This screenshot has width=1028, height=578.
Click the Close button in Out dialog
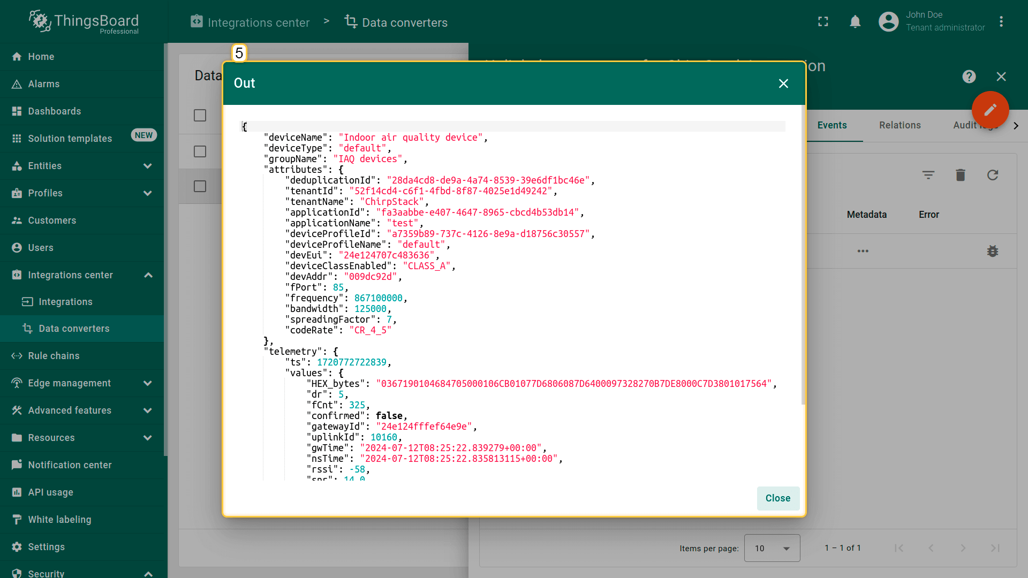coord(777,498)
